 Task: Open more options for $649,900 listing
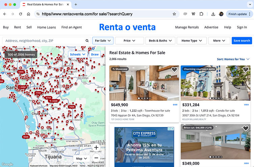tap(175, 105)
